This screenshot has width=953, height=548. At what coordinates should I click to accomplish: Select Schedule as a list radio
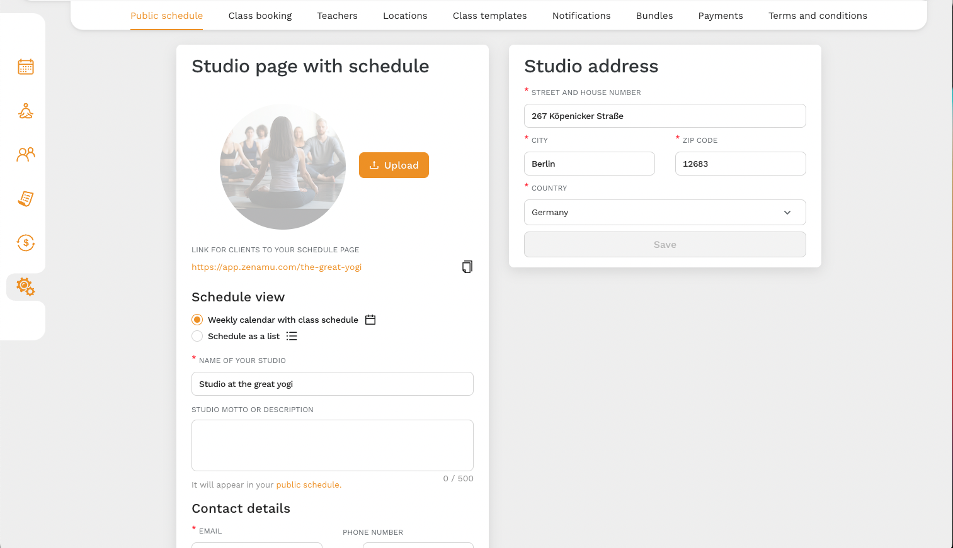coord(197,336)
